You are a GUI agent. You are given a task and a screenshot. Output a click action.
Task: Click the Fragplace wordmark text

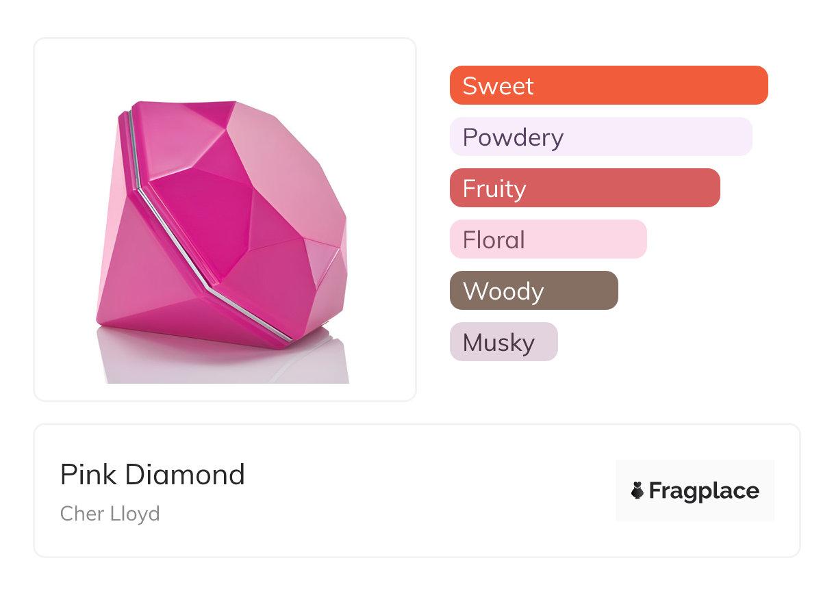coord(703,490)
